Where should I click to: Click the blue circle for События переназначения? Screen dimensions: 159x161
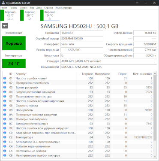5,146
